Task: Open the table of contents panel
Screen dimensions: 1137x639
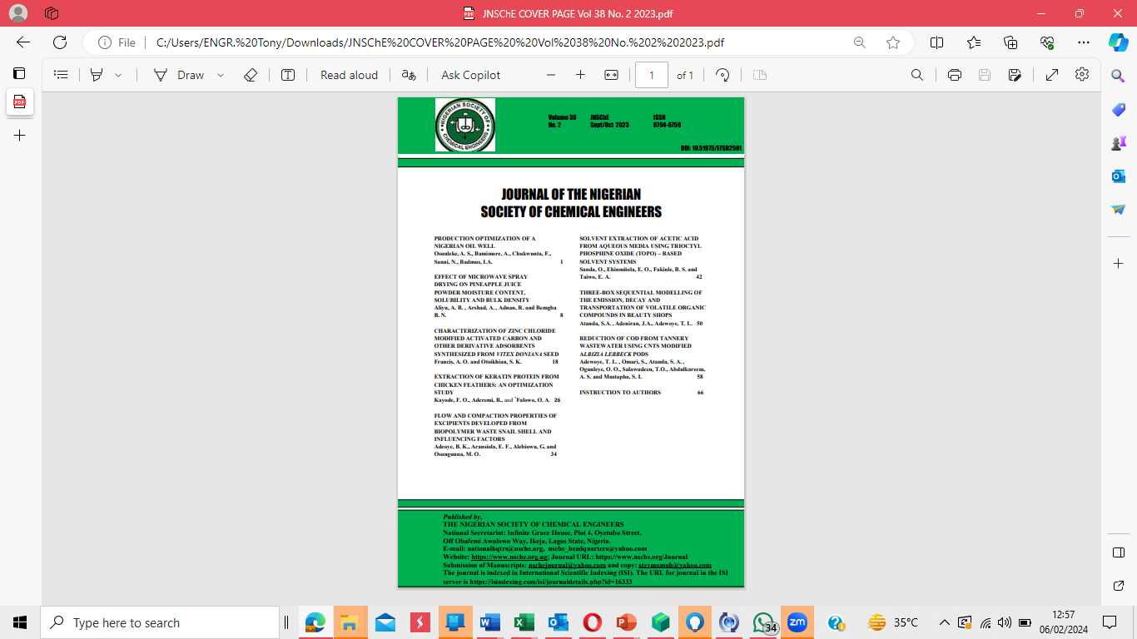Action: tap(61, 75)
